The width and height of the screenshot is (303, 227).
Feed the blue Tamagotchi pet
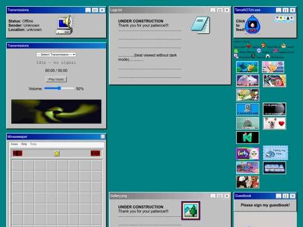[x=252, y=25]
